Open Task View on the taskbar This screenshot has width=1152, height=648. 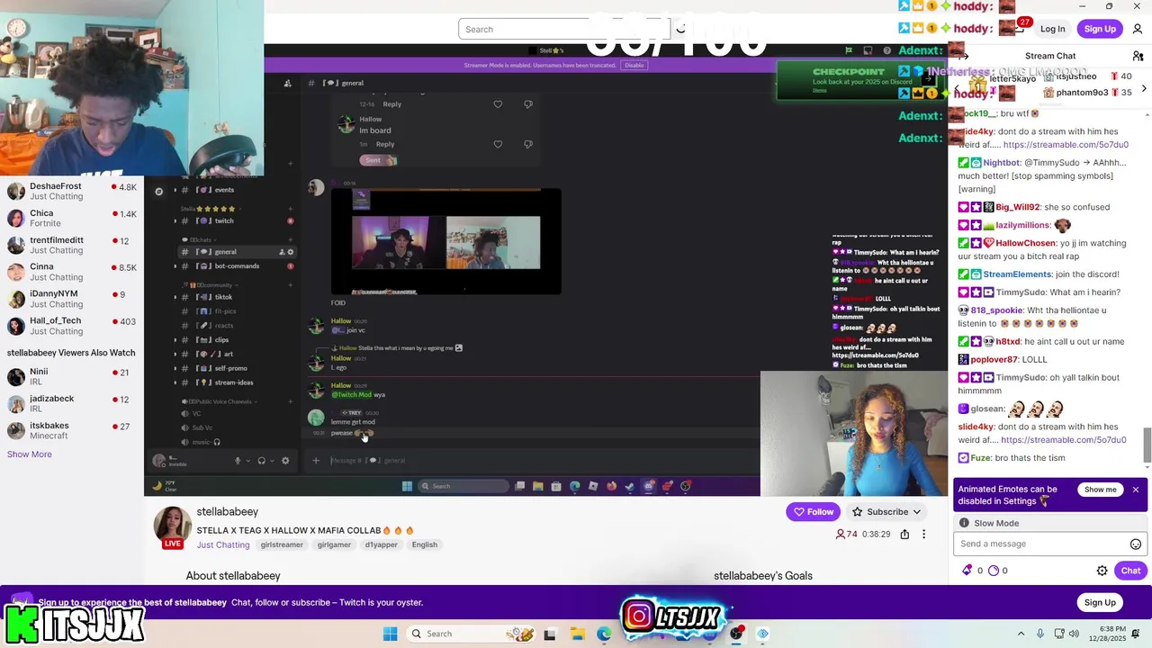(x=550, y=634)
